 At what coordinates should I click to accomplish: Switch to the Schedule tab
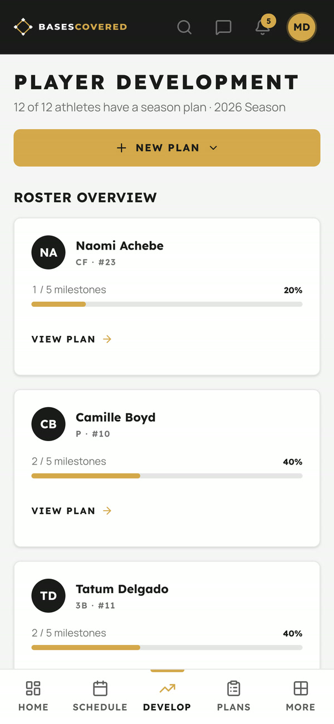[100, 696]
